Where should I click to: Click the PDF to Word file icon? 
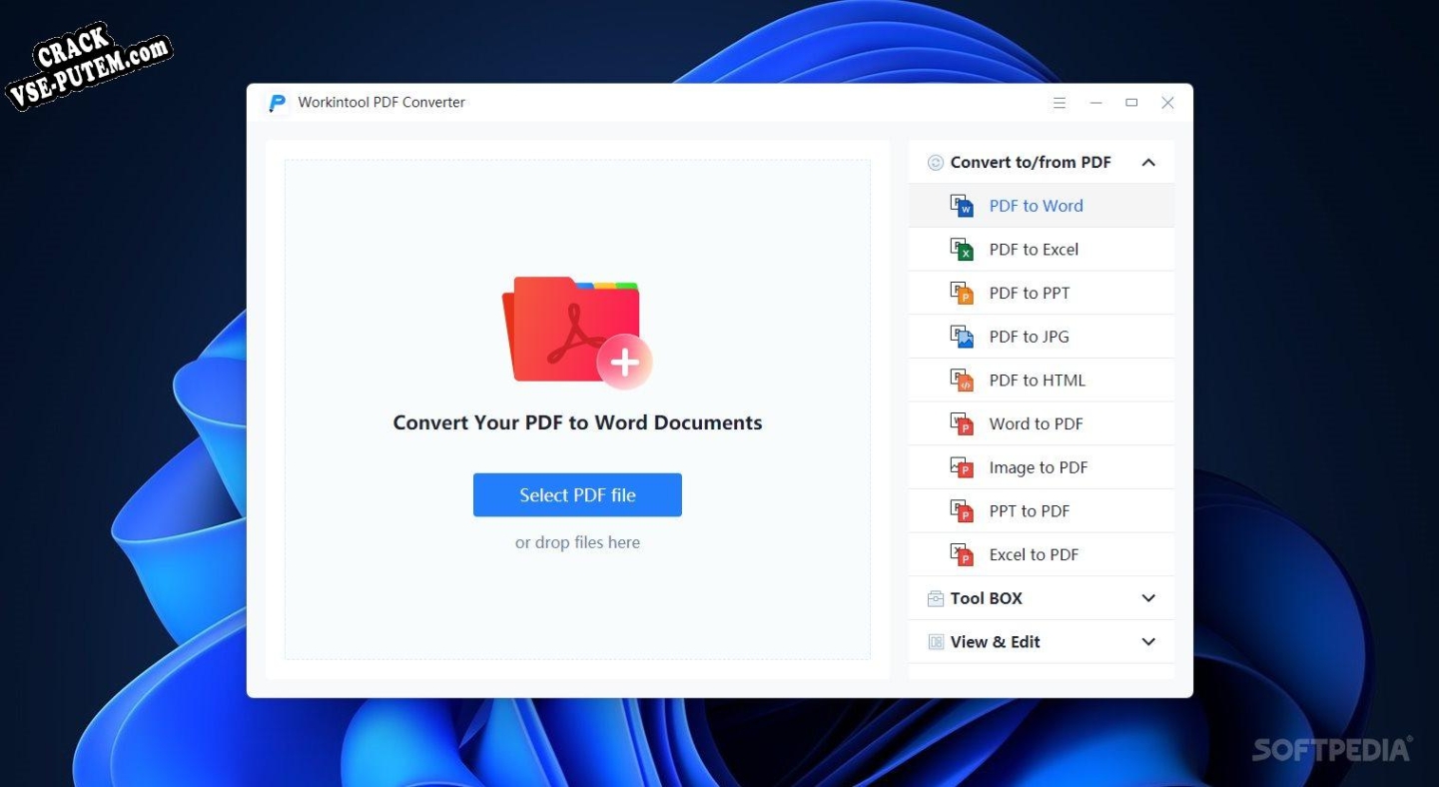(x=961, y=206)
